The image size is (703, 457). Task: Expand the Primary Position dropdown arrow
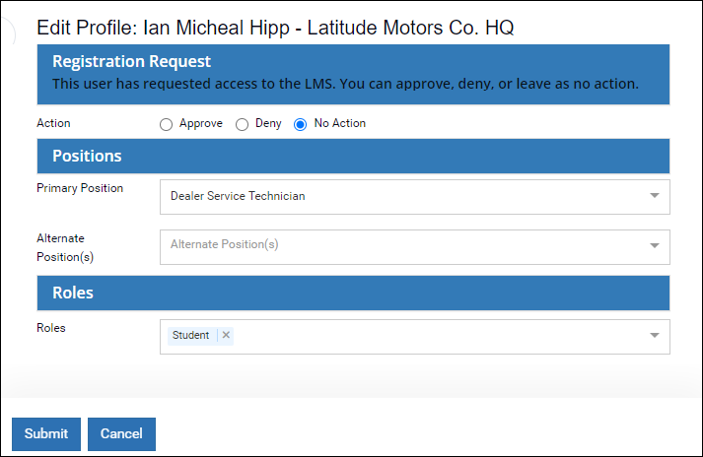tap(654, 196)
